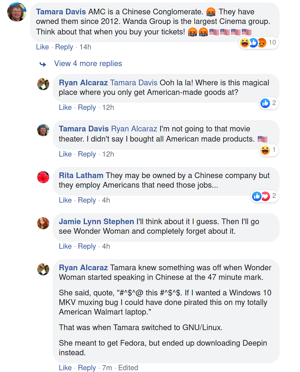Image resolution: width=300 pixels, height=372 pixels.
Task: Reply to Ryan Alcaraz's final long comment
Action: (x=87, y=368)
